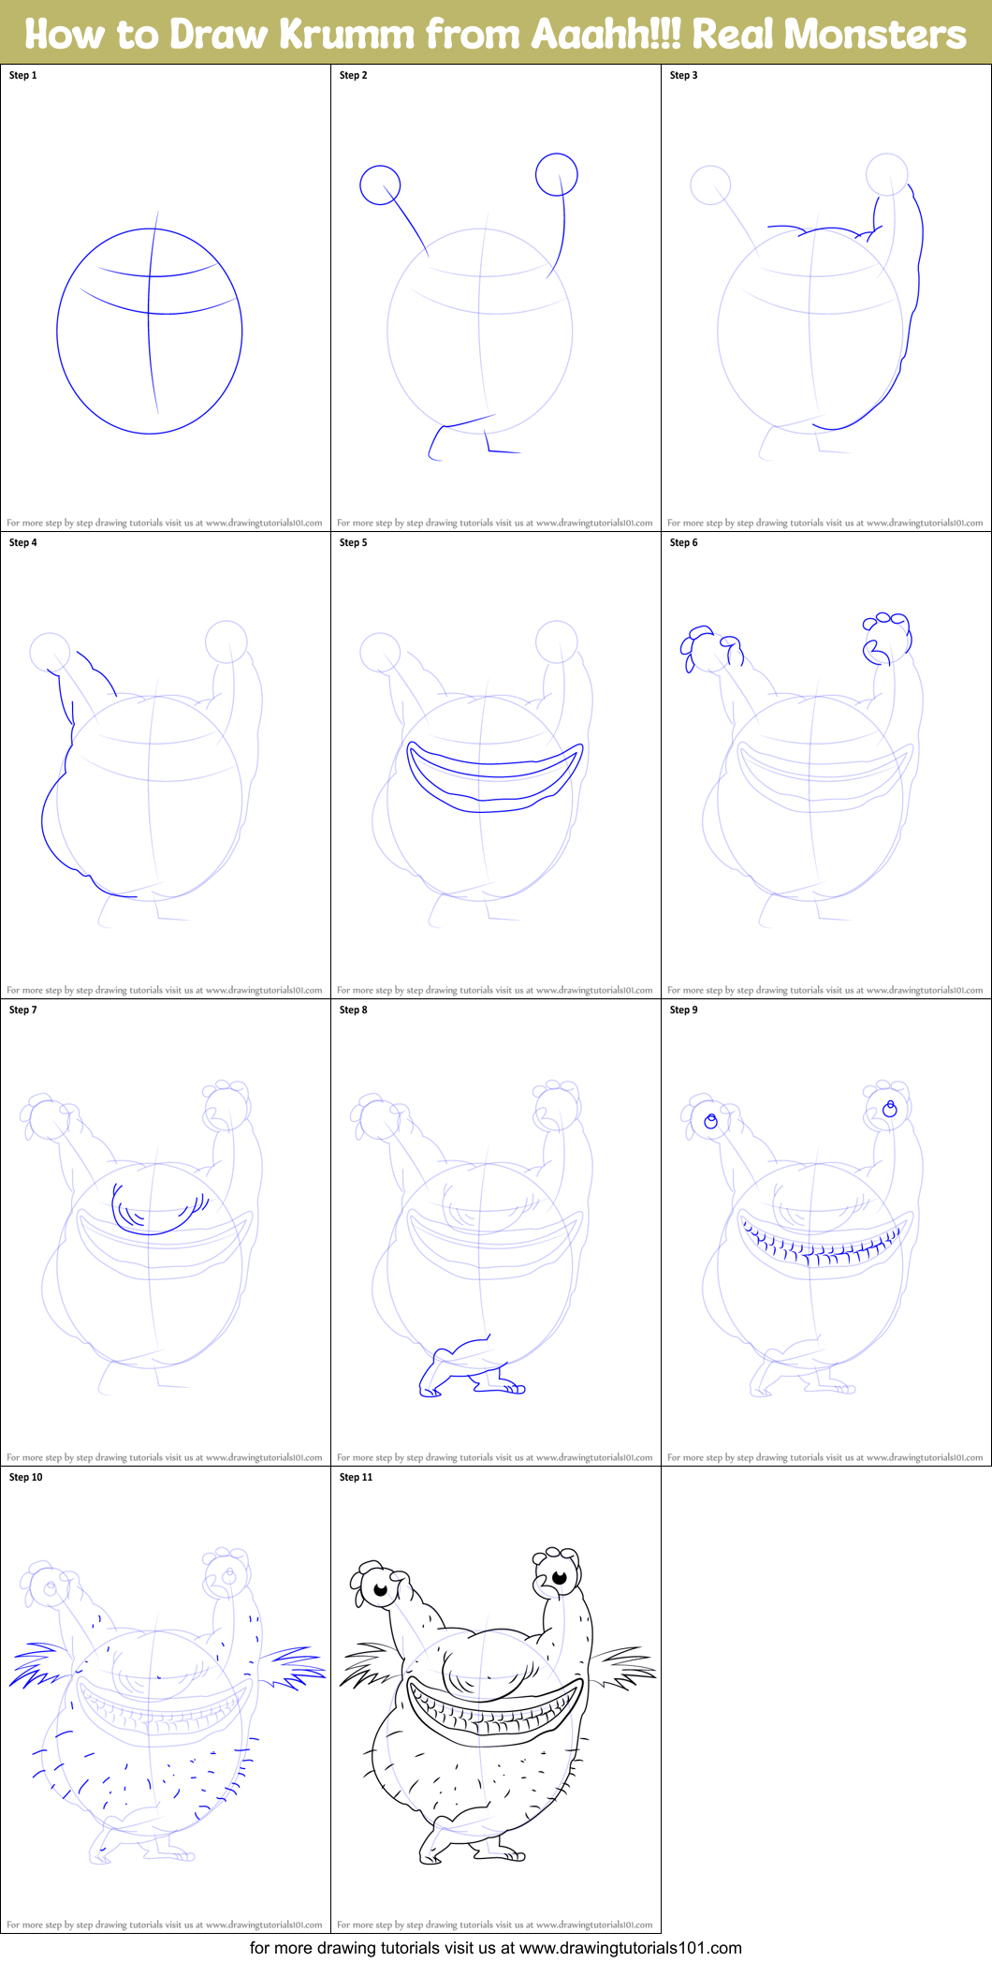Click the 'How to Draw Krumm' title banner

[x=496, y=34]
